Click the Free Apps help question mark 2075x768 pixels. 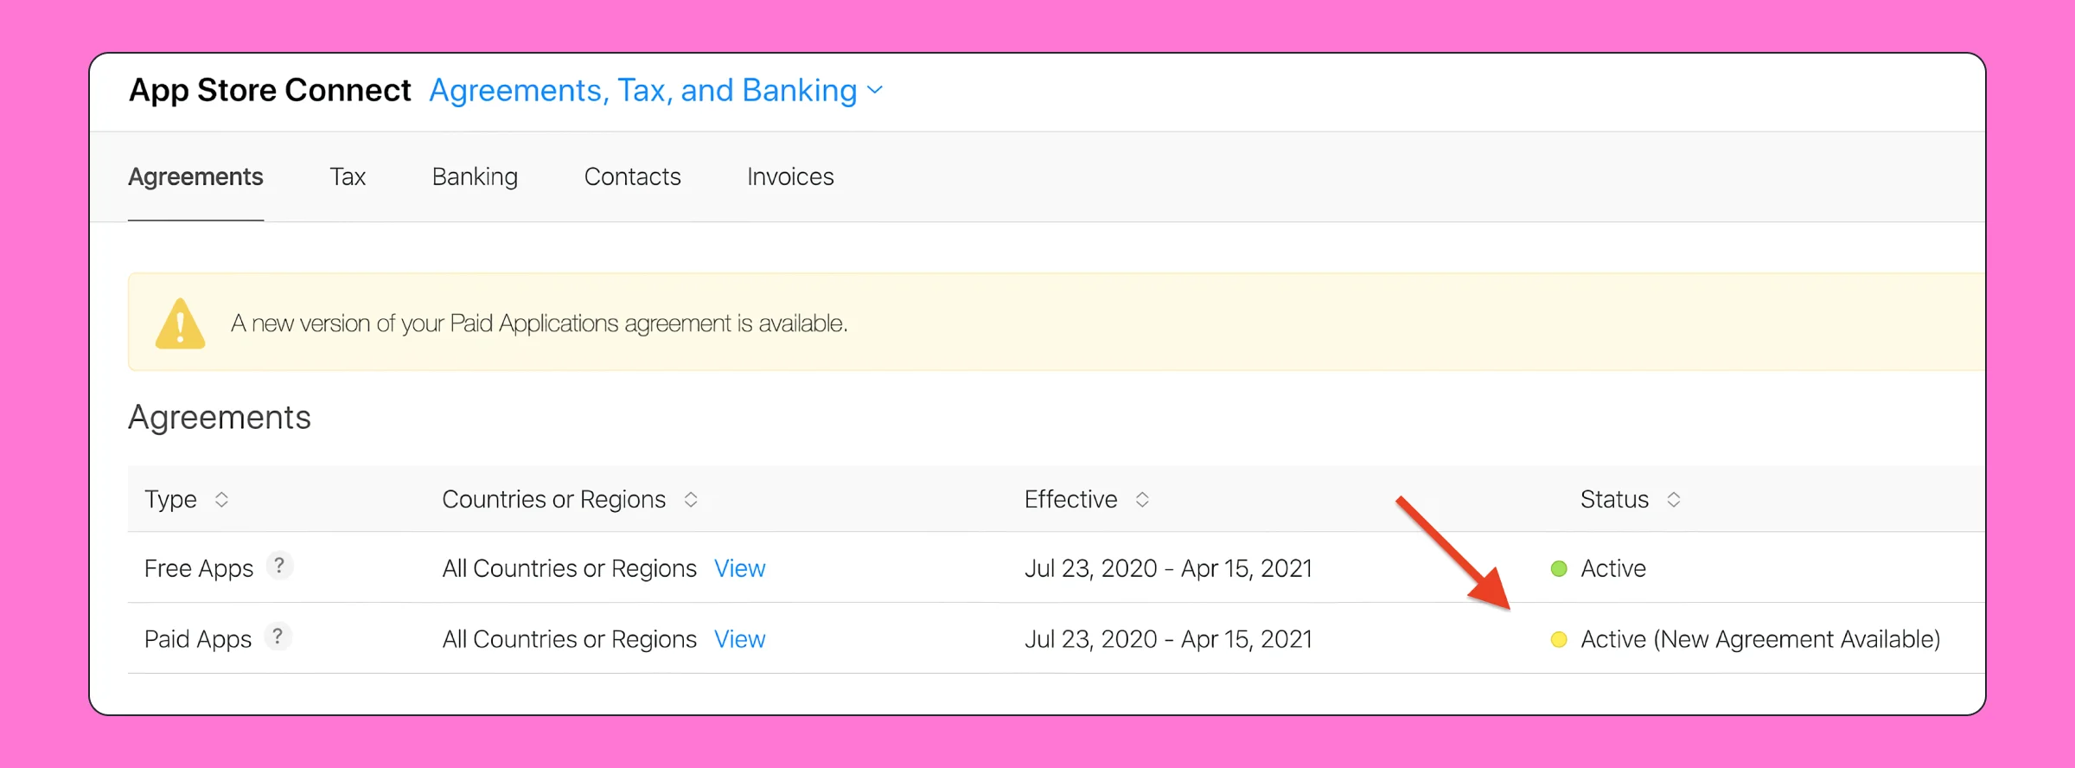278,566
